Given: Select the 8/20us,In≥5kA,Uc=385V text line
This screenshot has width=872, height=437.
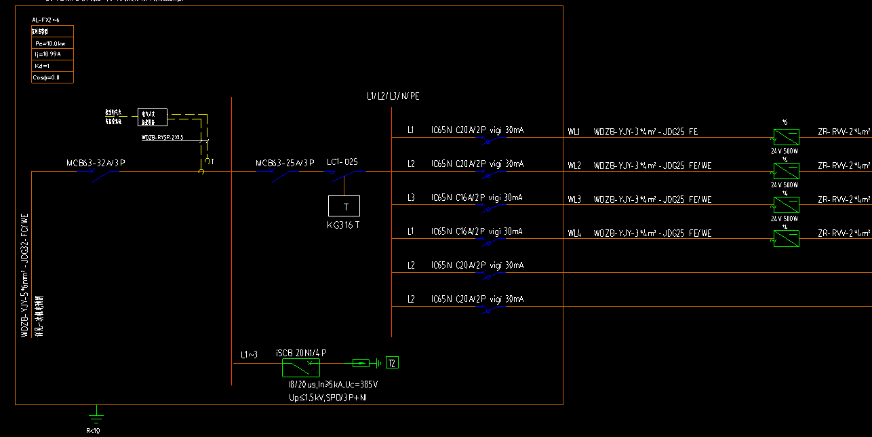Looking at the screenshot, I should pyautogui.click(x=333, y=385).
